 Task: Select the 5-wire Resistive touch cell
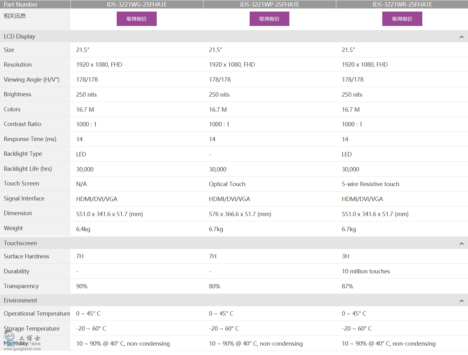tap(370, 184)
